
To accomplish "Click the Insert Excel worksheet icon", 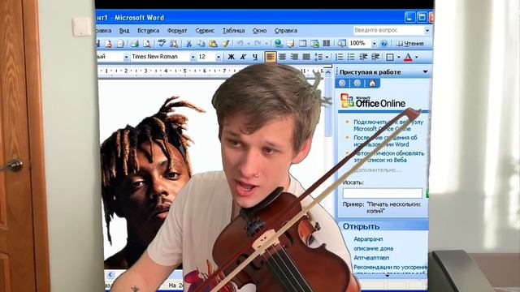I will coord(314,43).
